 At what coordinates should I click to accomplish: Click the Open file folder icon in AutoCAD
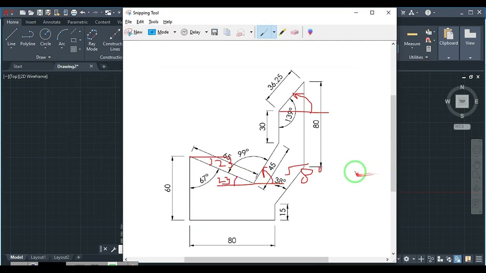31,13
